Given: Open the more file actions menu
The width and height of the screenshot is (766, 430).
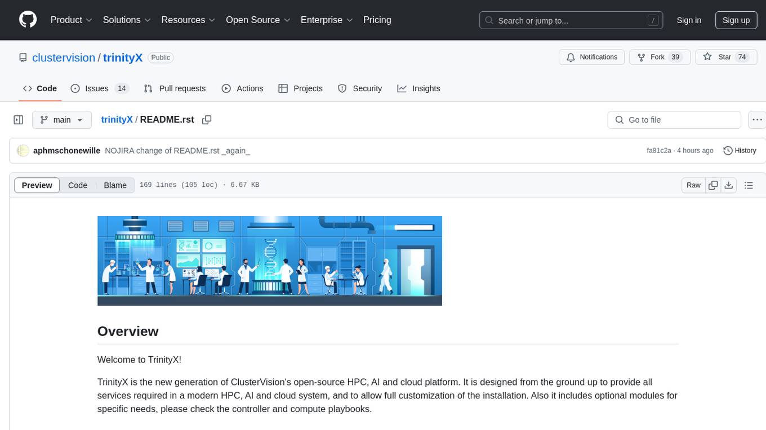Looking at the screenshot, I should coord(757,120).
